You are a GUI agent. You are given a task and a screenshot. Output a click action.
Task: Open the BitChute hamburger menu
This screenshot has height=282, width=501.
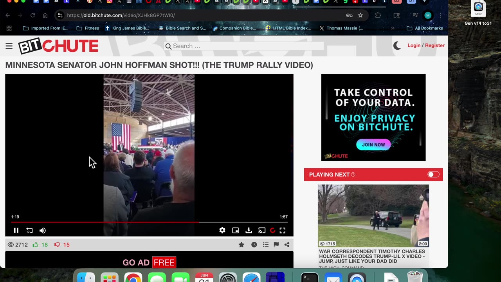9,46
